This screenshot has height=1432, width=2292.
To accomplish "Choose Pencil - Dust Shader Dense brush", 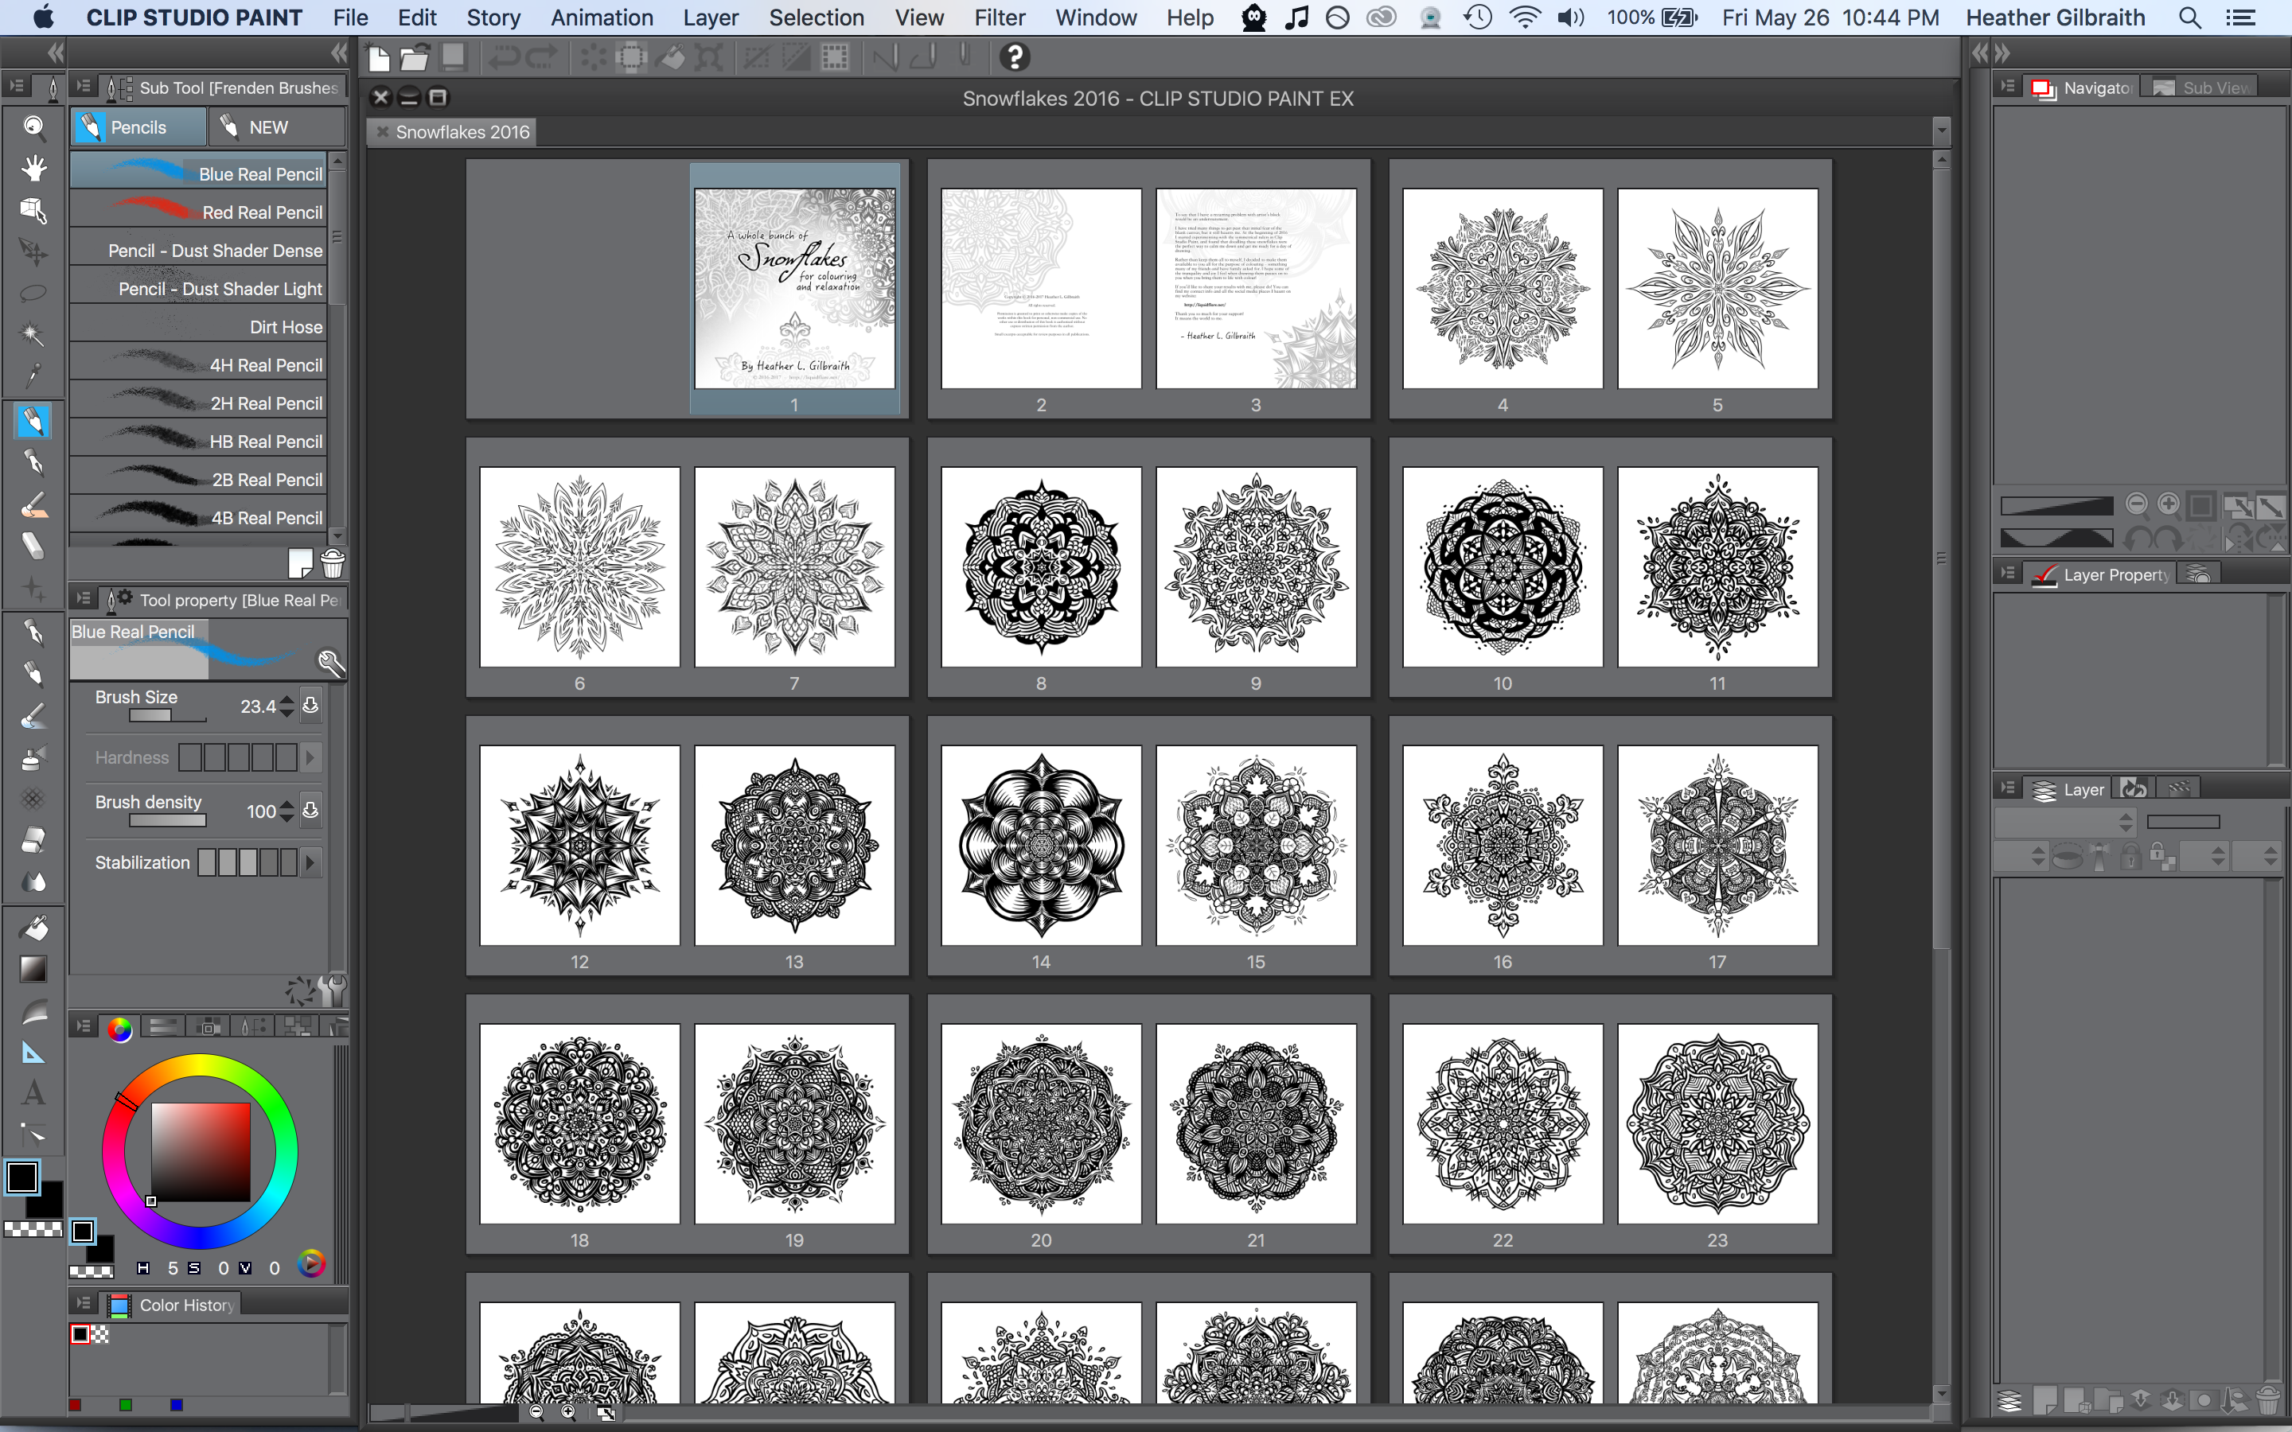I will [198, 250].
